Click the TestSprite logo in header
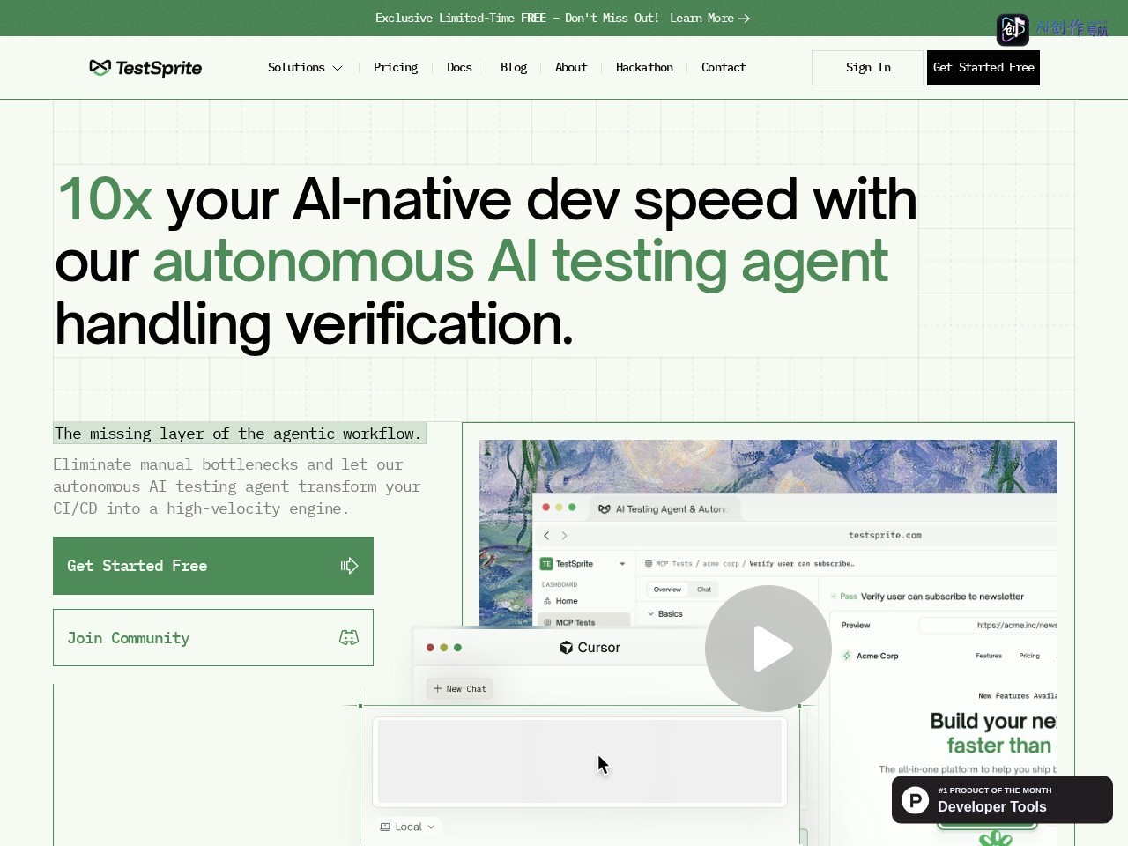Screen dimensions: 1128x846 (145, 68)
